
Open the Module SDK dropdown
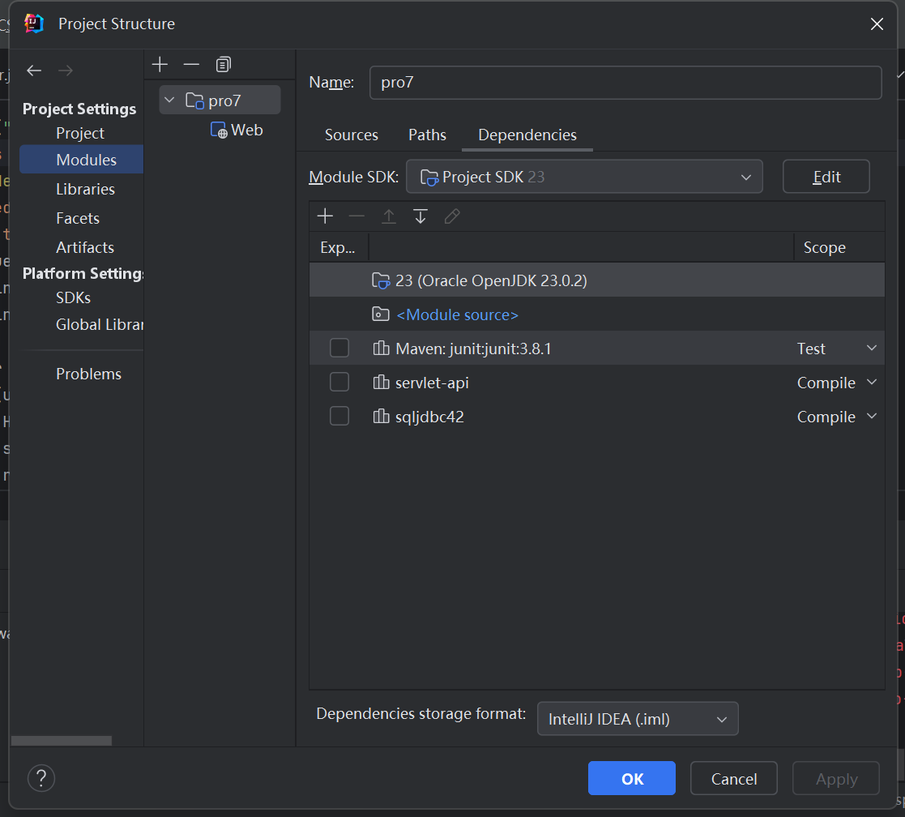(x=584, y=177)
